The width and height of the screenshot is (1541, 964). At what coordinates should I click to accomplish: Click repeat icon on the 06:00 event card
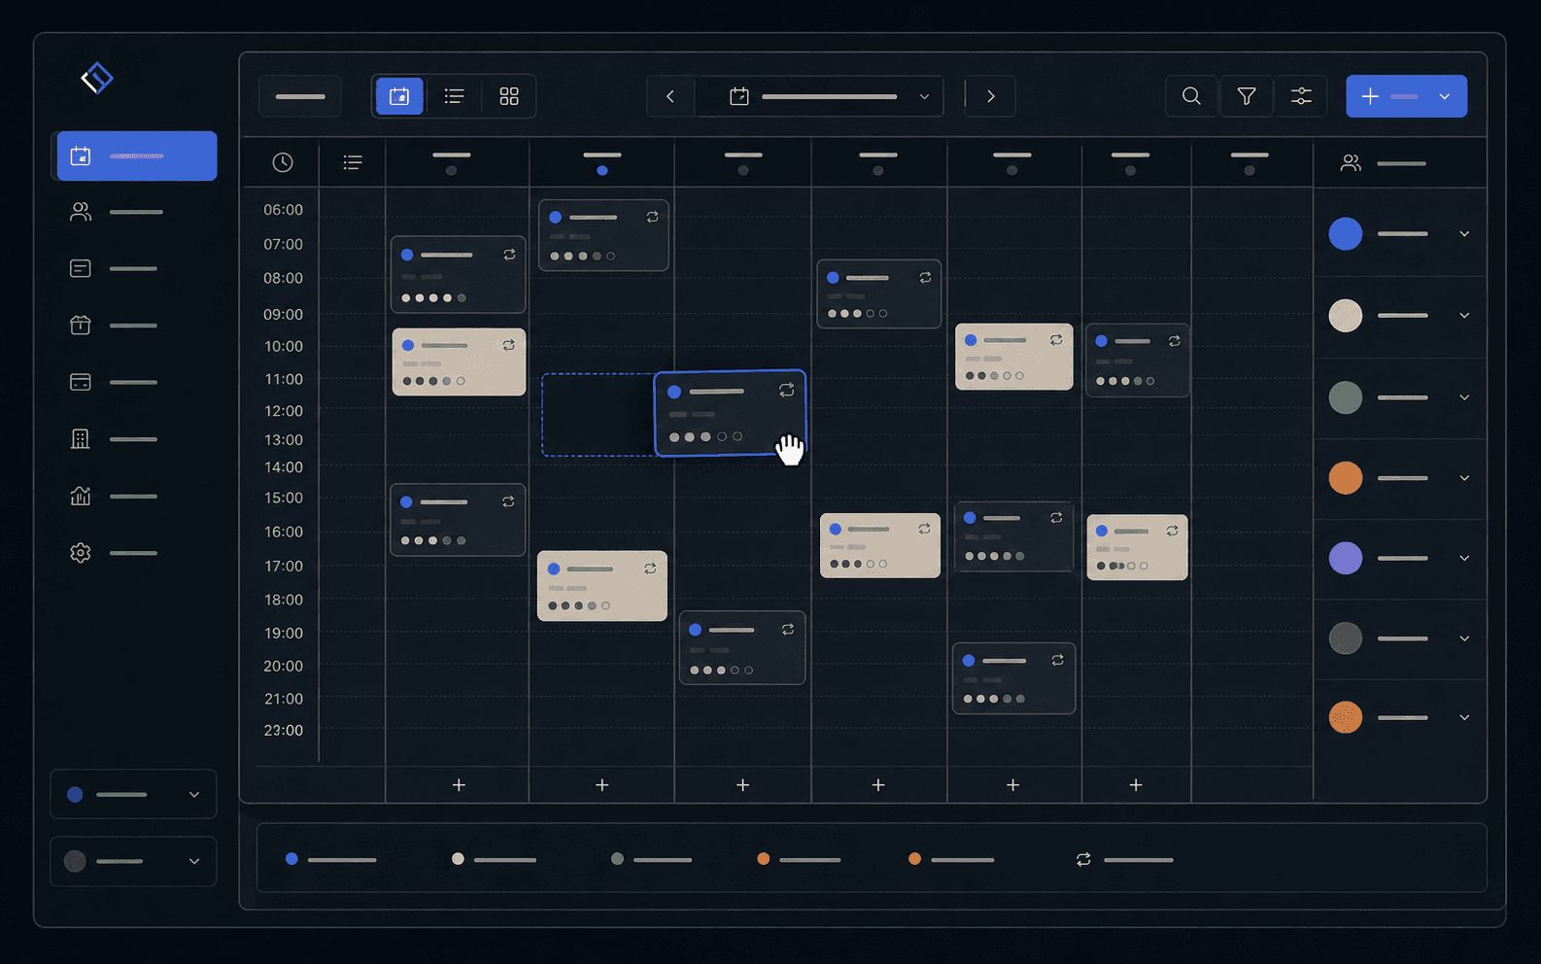coord(653,217)
